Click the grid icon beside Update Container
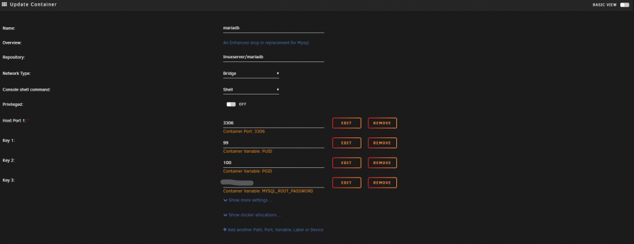Image resolution: width=634 pixels, height=244 pixels. pos(4,4)
